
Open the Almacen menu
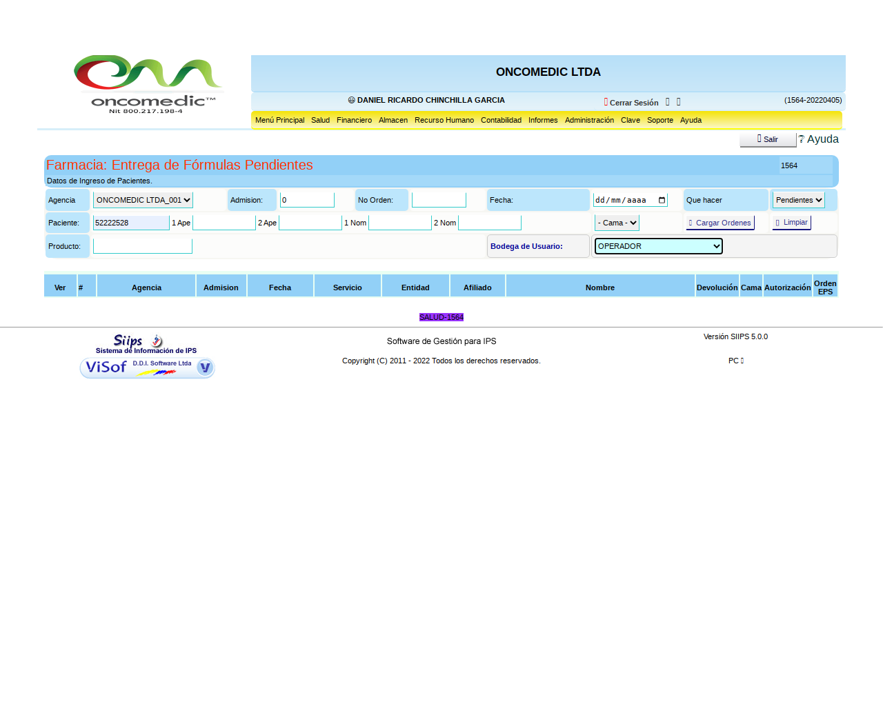[x=393, y=121]
